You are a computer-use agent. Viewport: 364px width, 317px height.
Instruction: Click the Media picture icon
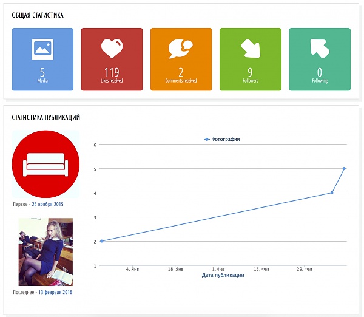pyautogui.click(x=42, y=49)
